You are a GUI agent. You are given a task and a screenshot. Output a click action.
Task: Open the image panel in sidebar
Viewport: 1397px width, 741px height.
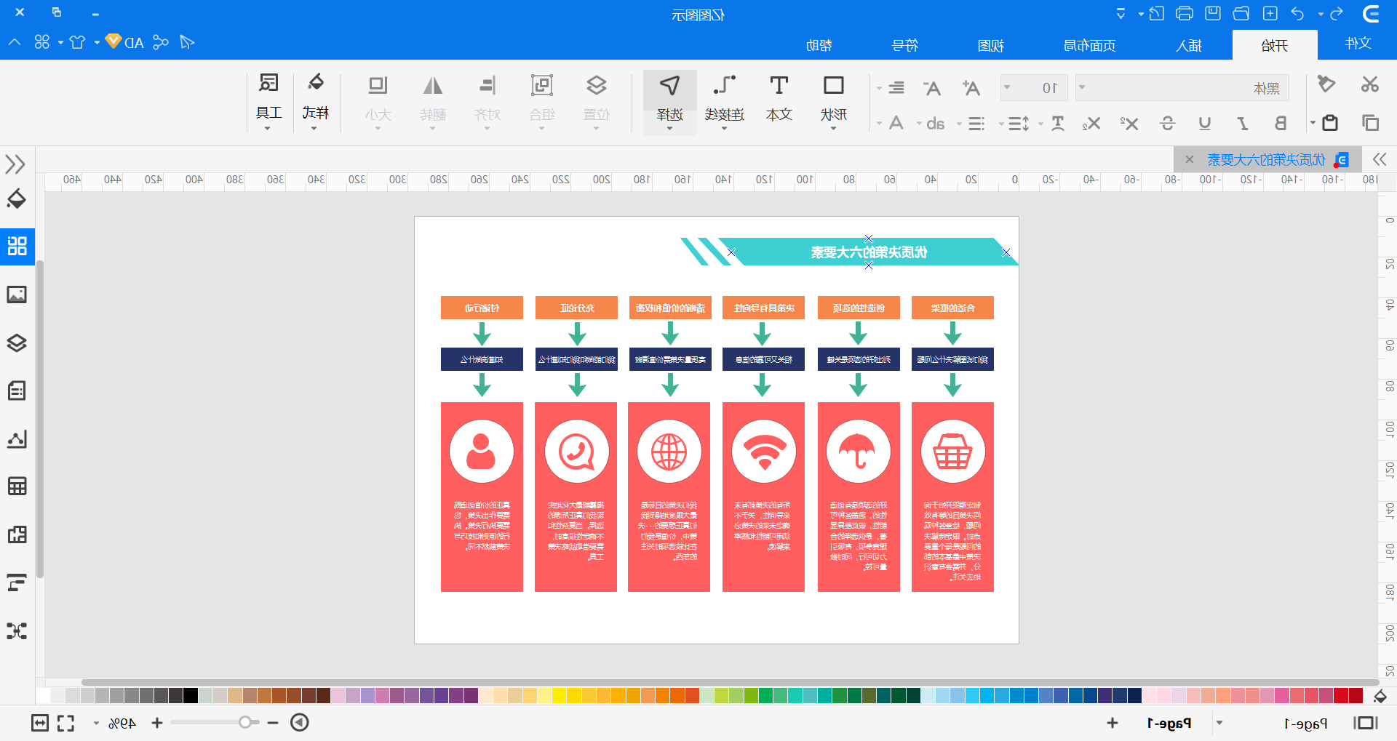[17, 295]
